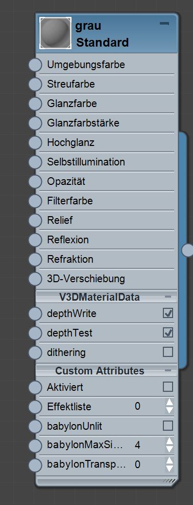193x505 pixels.
Task: Select the Glanzfarbe slot connector
Action: (x=35, y=103)
